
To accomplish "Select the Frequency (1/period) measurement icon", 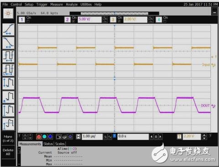I will 9,70.
